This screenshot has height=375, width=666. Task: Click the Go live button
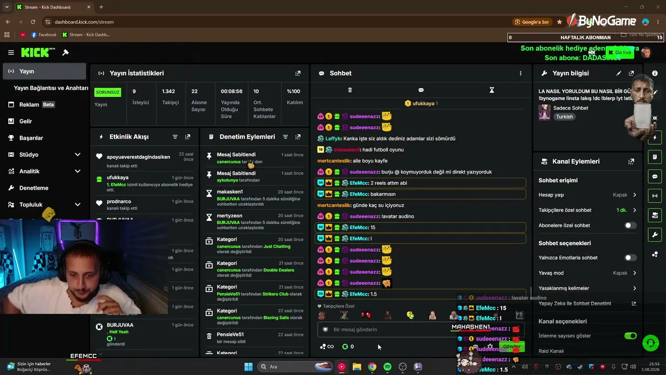point(620,53)
